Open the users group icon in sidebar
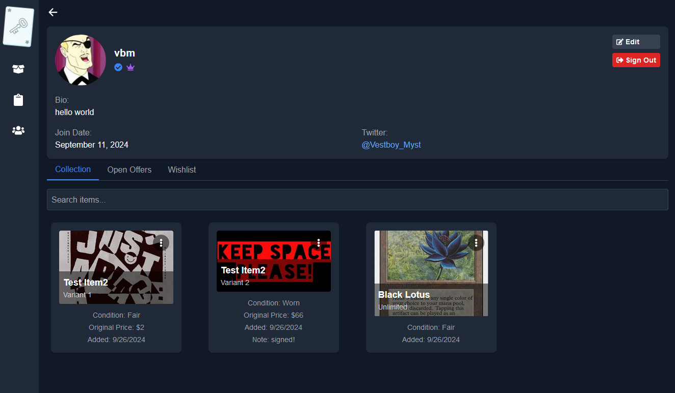The width and height of the screenshot is (675, 393). [18, 130]
